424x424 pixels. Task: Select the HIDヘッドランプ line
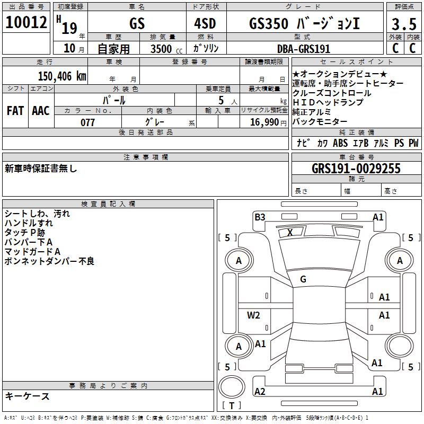pos(328,102)
